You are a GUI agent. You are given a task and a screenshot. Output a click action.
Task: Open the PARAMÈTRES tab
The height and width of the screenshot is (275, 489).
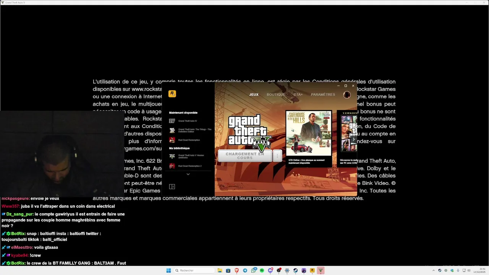(323, 95)
